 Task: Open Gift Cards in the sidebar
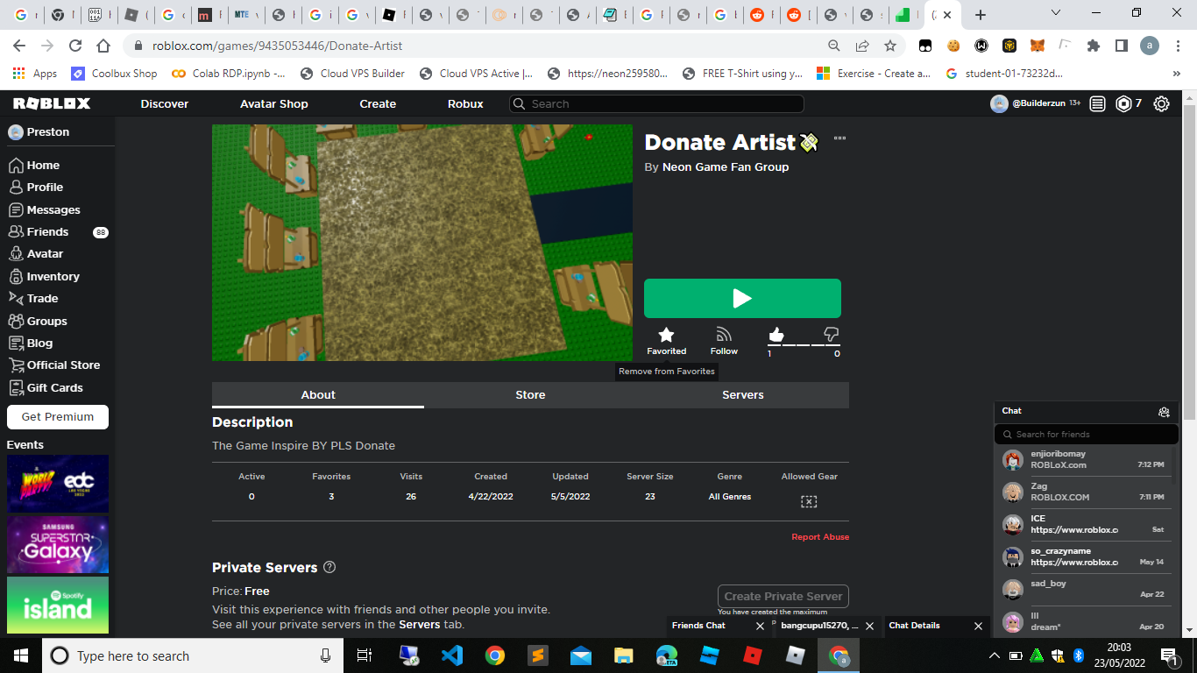(x=46, y=387)
